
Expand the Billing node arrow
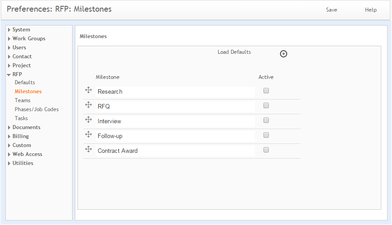click(x=9, y=137)
